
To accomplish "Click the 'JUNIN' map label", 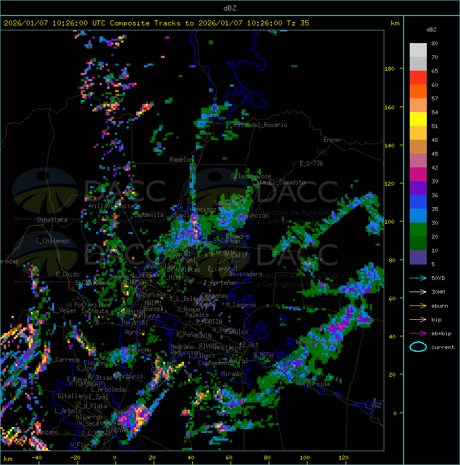I will tap(203, 336).
